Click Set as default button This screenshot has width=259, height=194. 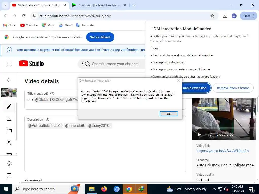pos(100,37)
